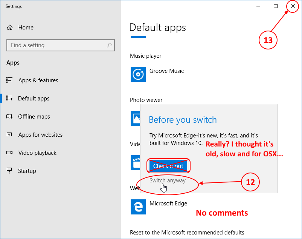
Task: Click the search magnifier icon
Action: point(109,45)
